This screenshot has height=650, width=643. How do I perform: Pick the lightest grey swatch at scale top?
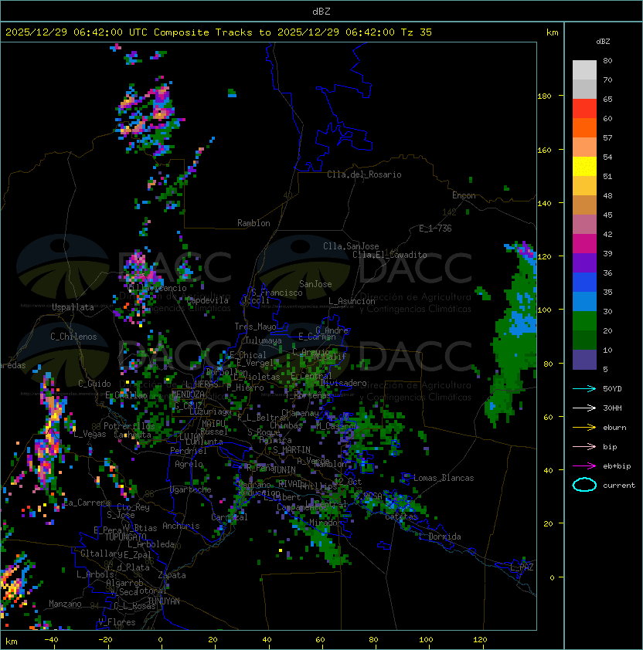click(x=584, y=70)
